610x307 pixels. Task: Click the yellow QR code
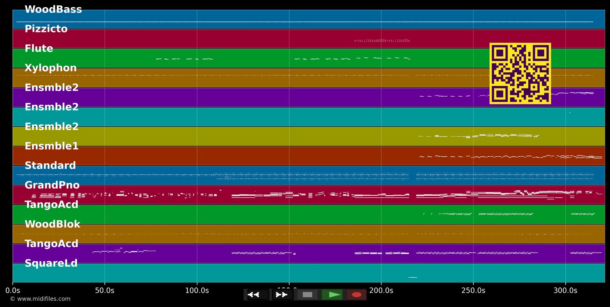(x=521, y=73)
